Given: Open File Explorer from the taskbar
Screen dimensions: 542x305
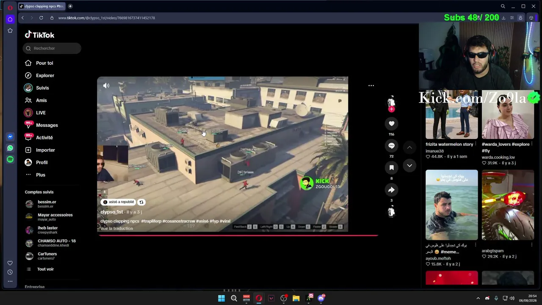Looking at the screenshot, I should click(x=296, y=298).
